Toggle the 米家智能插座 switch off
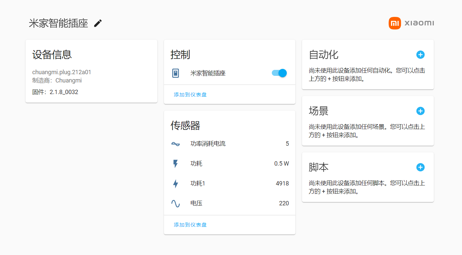 (x=279, y=73)
